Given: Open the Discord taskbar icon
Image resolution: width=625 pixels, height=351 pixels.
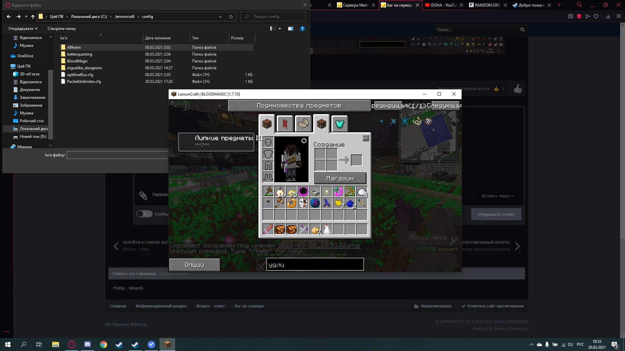Looking at the screenshot, I should click(x=87, y=344).
